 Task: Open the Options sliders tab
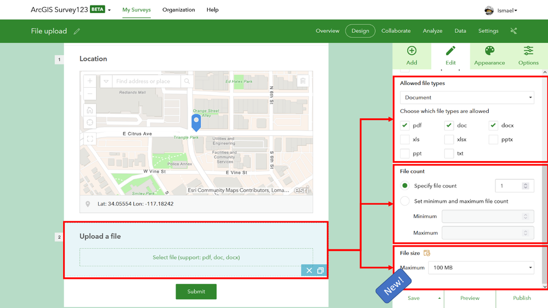(x=528, y=55)
